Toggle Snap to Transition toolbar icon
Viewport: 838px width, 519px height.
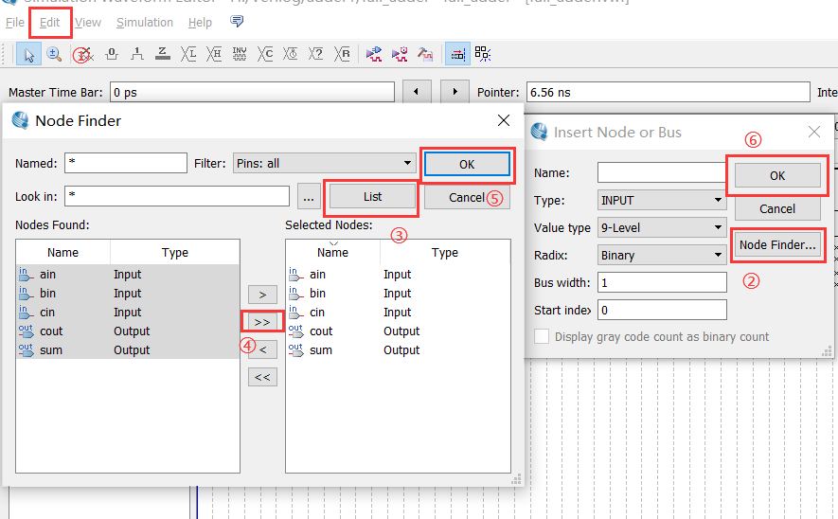pos(483,54)
